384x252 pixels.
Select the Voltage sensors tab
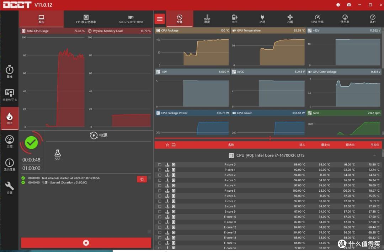click(235, 19)
